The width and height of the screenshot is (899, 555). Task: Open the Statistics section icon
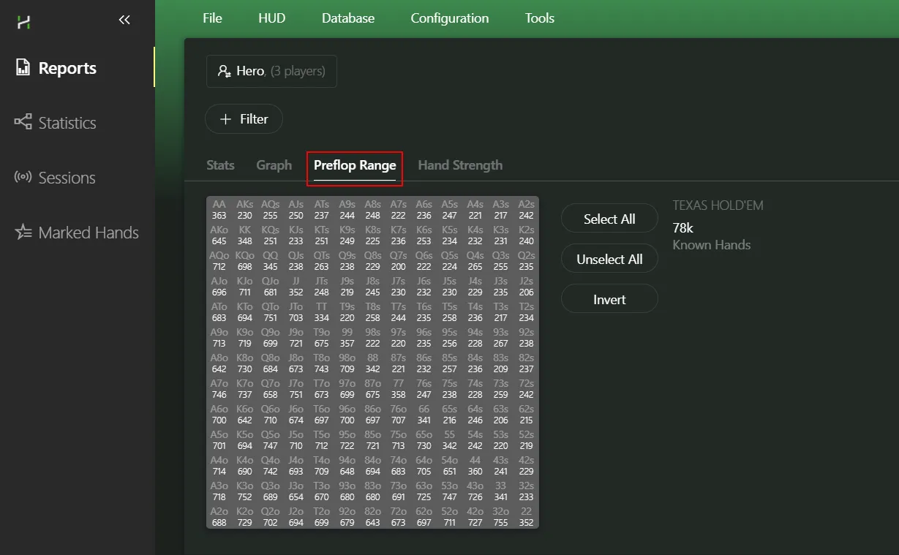(x=23, y=122)
